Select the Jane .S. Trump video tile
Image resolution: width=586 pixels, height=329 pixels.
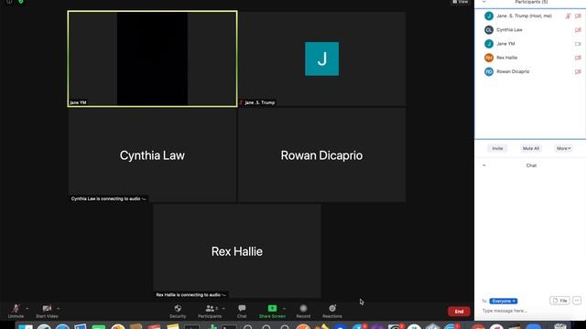tap(321, 58)
